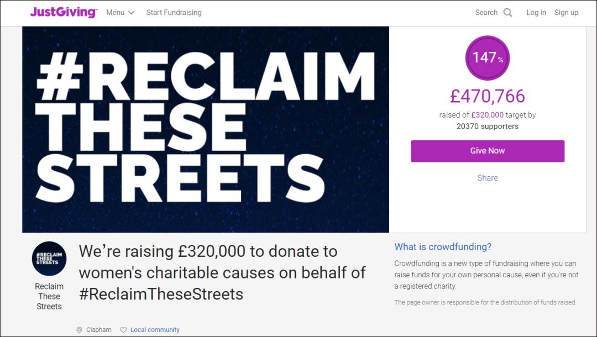
Task: Click the What is crowdfunding? heading
Action: point(443,247)
